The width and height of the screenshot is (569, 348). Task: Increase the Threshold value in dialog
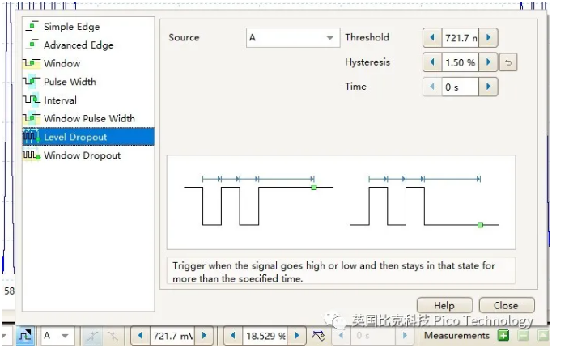pyautogui.click(x=489, y=38)
